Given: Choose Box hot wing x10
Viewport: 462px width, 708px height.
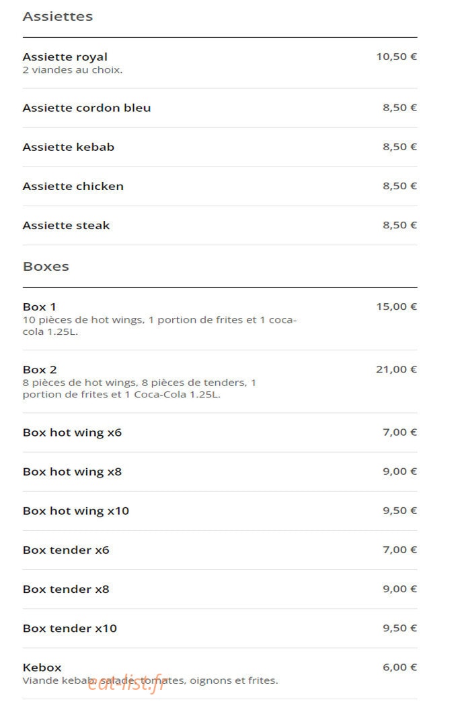Looking at the screenshot, I should (220, 511).
